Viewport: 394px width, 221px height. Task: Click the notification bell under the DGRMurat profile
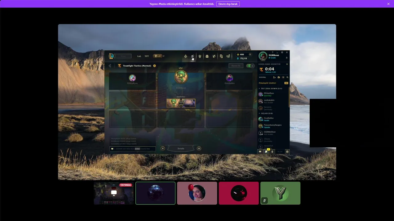pos(287,58)
